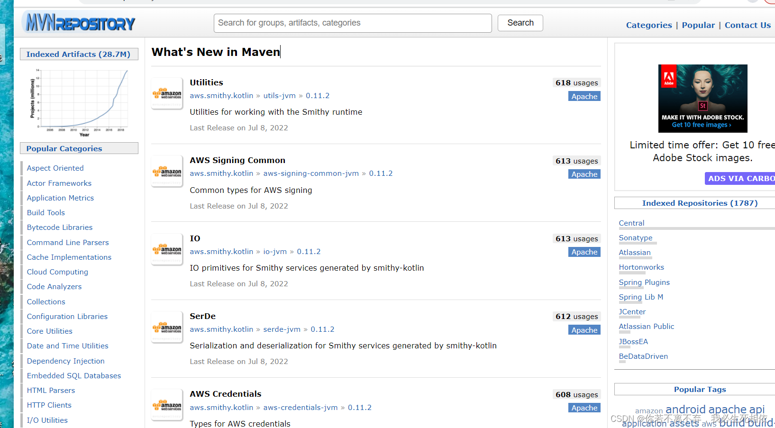Open 612 usages of SerDe
Image resolution: width=775 pixels, height=428 pixels.
pos(577,317)
